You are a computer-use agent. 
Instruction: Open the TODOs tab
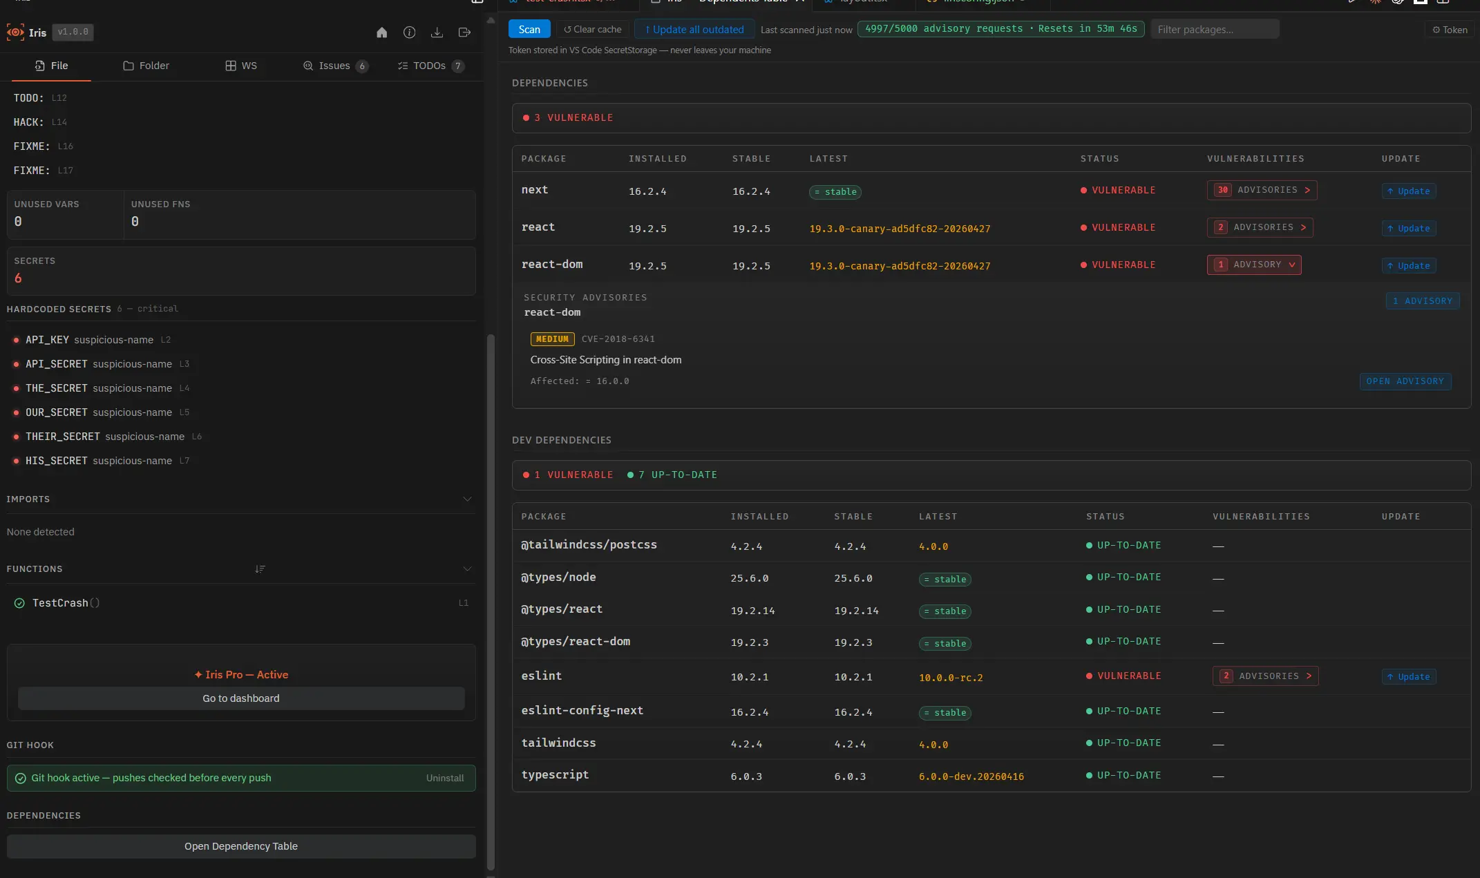tap(430, 66)
